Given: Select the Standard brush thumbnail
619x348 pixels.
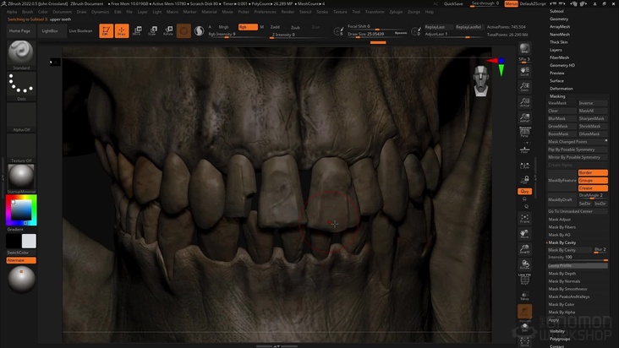Looking at the screenshot, I should click(21, 53).
